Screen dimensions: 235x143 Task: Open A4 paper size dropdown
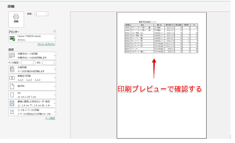point(32,95)
